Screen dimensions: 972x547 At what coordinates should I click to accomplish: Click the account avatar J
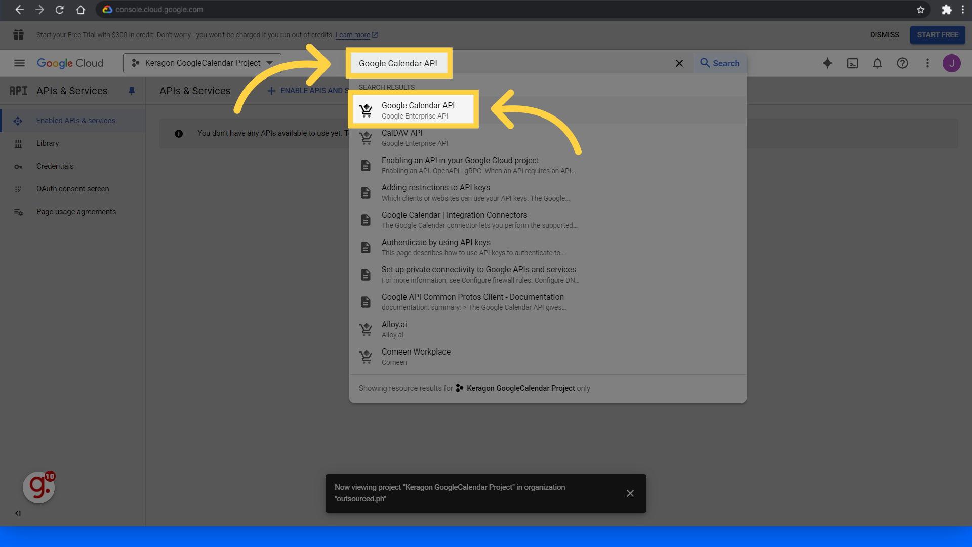pyautogui.click(x=951, y=63)
